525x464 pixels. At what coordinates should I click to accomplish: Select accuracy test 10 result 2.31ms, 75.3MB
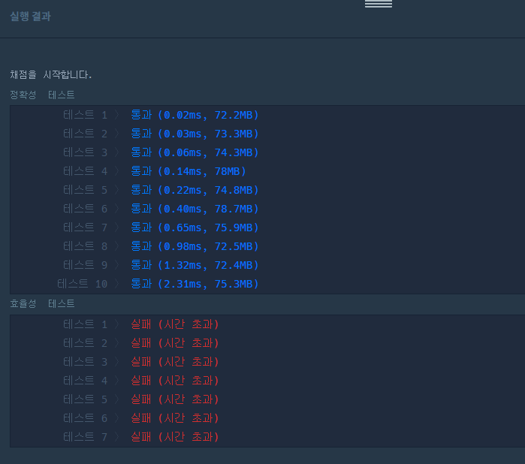coord(195,284)
